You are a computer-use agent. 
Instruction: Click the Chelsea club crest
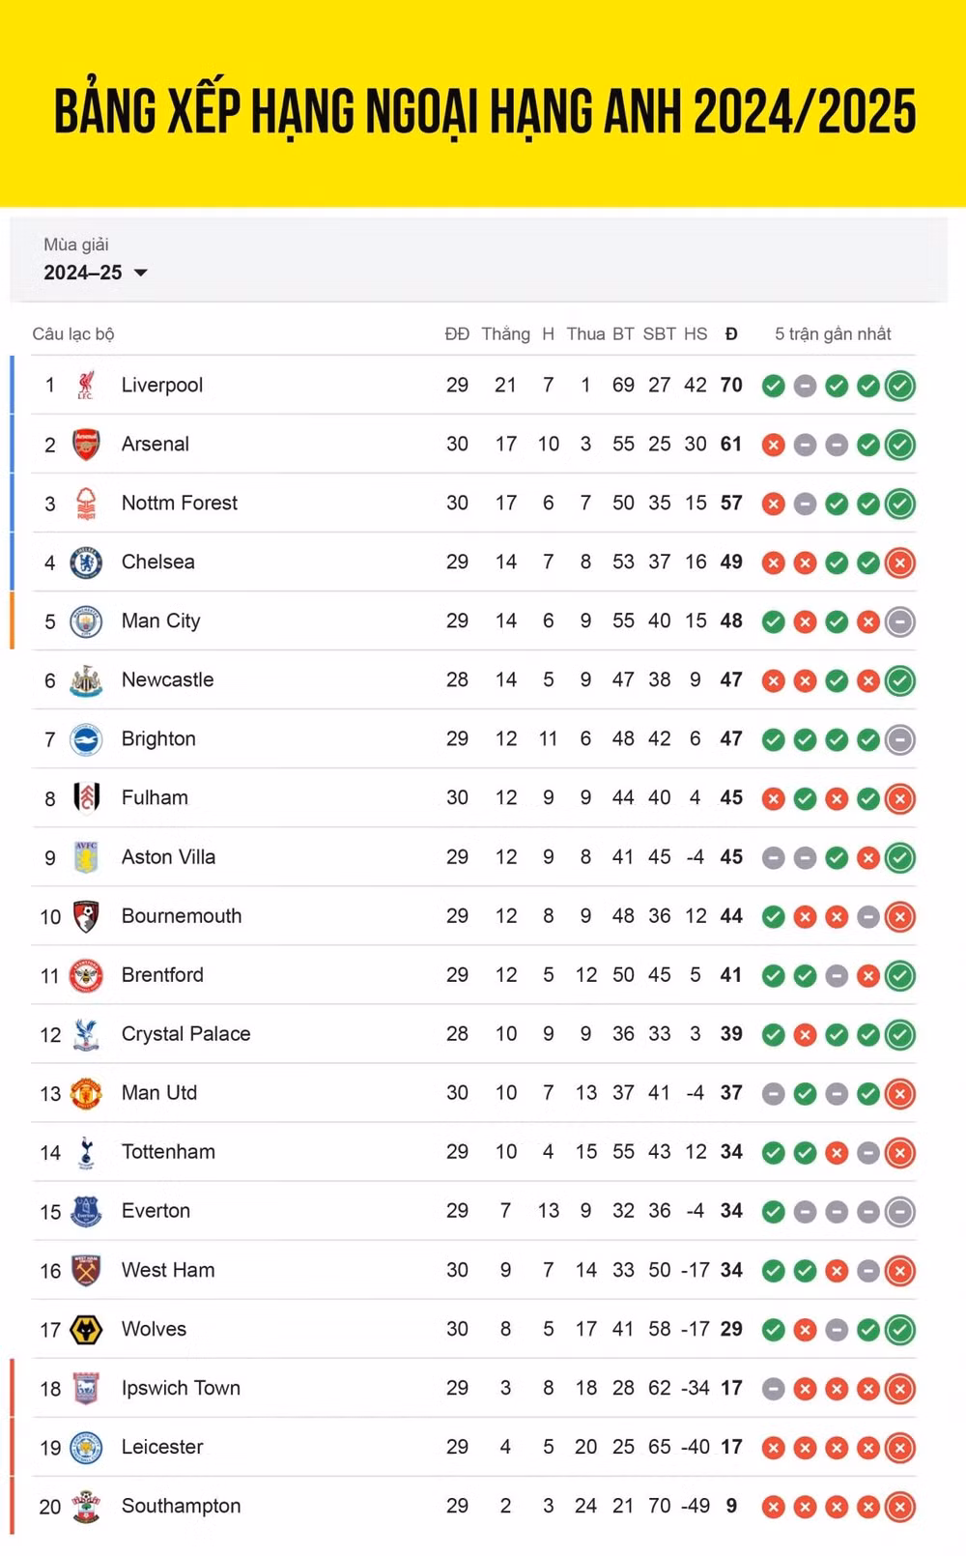pos(86,562)
